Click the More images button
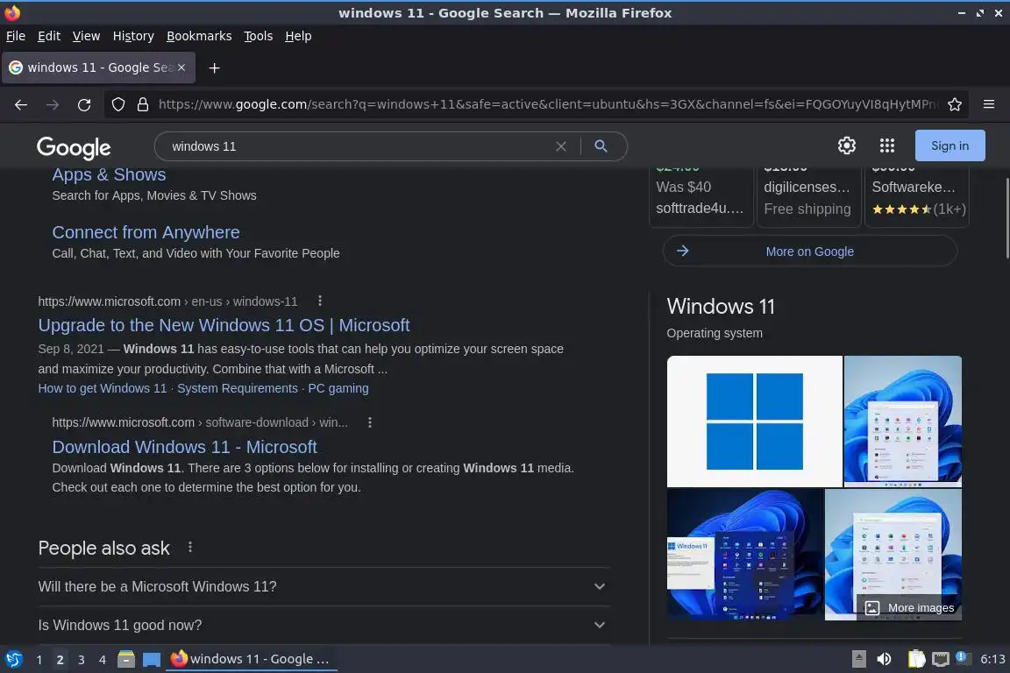Image resolution: width=1010 pixels, height=673 pixels. [x=909, y=607]
